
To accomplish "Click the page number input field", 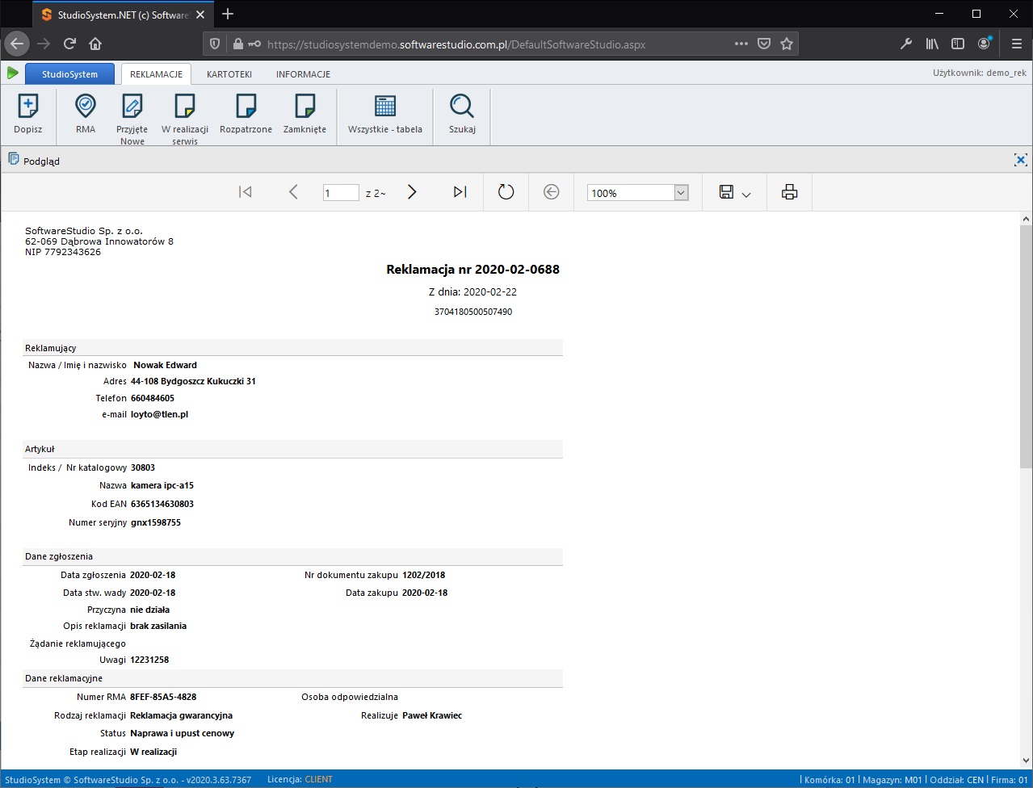I will tap(340, 192).
